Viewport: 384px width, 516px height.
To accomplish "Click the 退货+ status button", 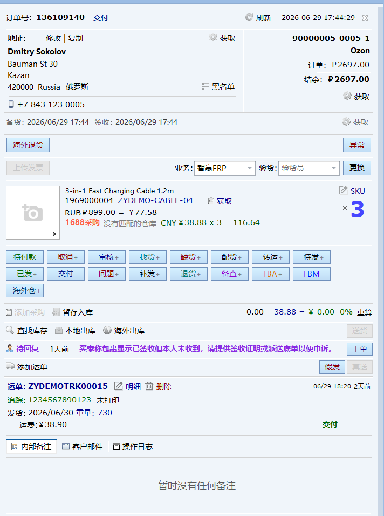I will point(189,274).
